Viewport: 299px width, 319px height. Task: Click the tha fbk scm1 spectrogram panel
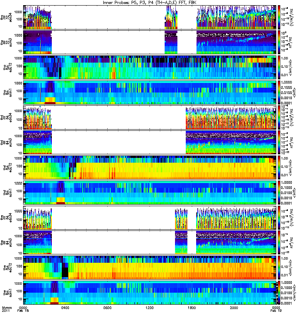click(150, 93)
